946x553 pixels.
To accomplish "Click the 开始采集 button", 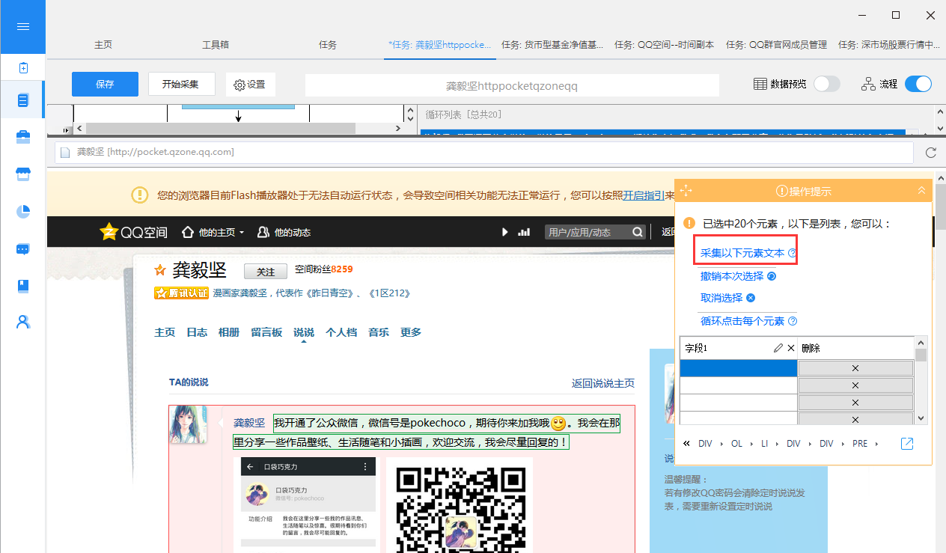I will pos(182,84).
